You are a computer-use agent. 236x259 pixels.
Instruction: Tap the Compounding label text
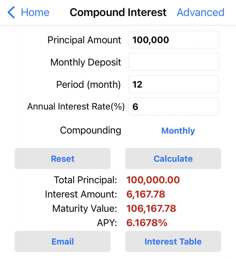coord(91,131)
